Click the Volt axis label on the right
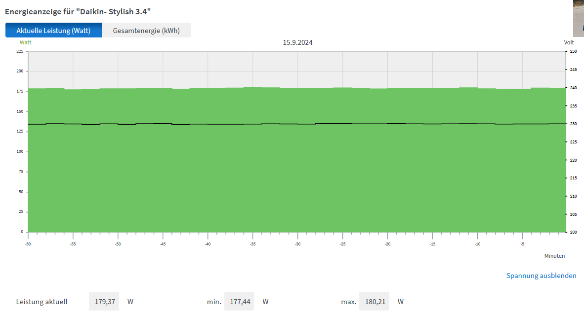The height and width of the screenshot is (311, 584). click(x=569, y=42)
